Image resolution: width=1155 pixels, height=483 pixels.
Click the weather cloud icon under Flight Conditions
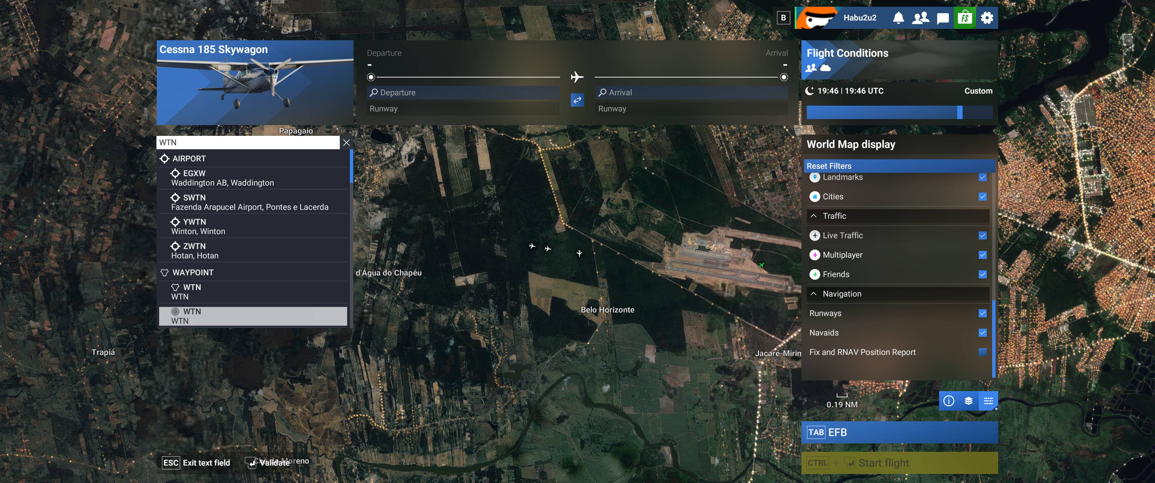click(x=825, y=68)
